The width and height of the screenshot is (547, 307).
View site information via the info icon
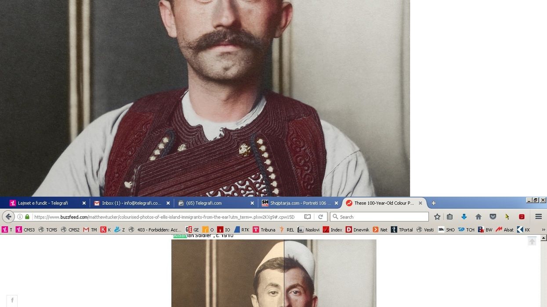tap(20, 217)
